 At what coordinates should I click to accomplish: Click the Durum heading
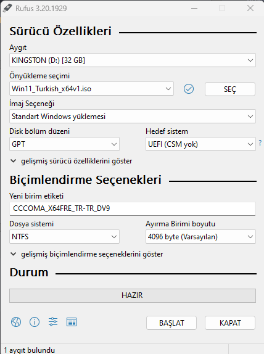29,272
